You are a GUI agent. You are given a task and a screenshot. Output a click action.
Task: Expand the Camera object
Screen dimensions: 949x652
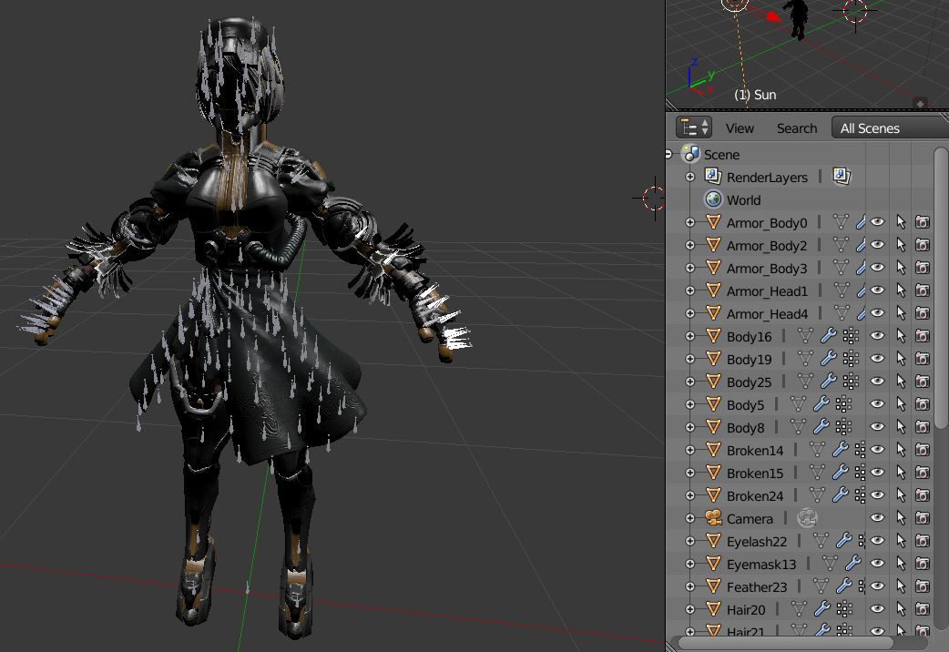click(690, 518)
